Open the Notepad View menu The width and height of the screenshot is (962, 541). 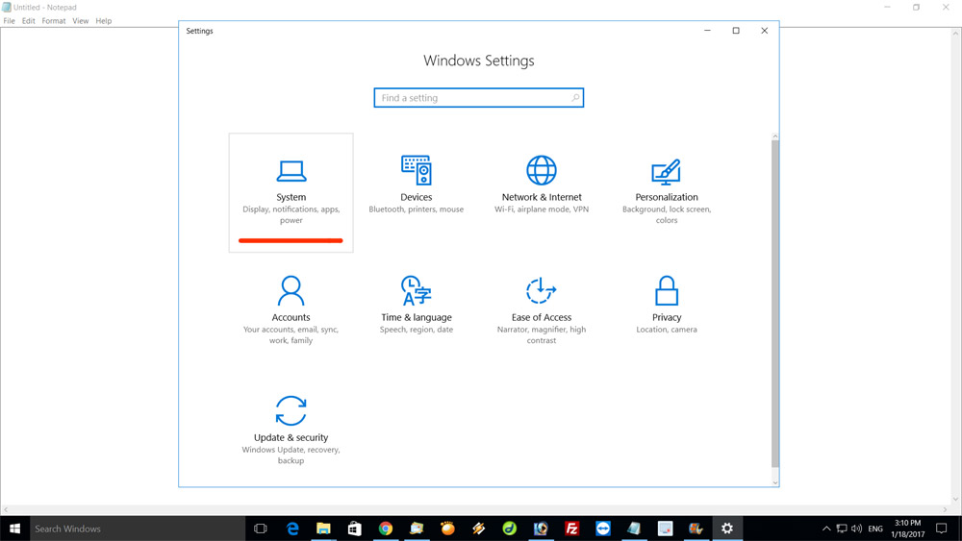point(81,21)
